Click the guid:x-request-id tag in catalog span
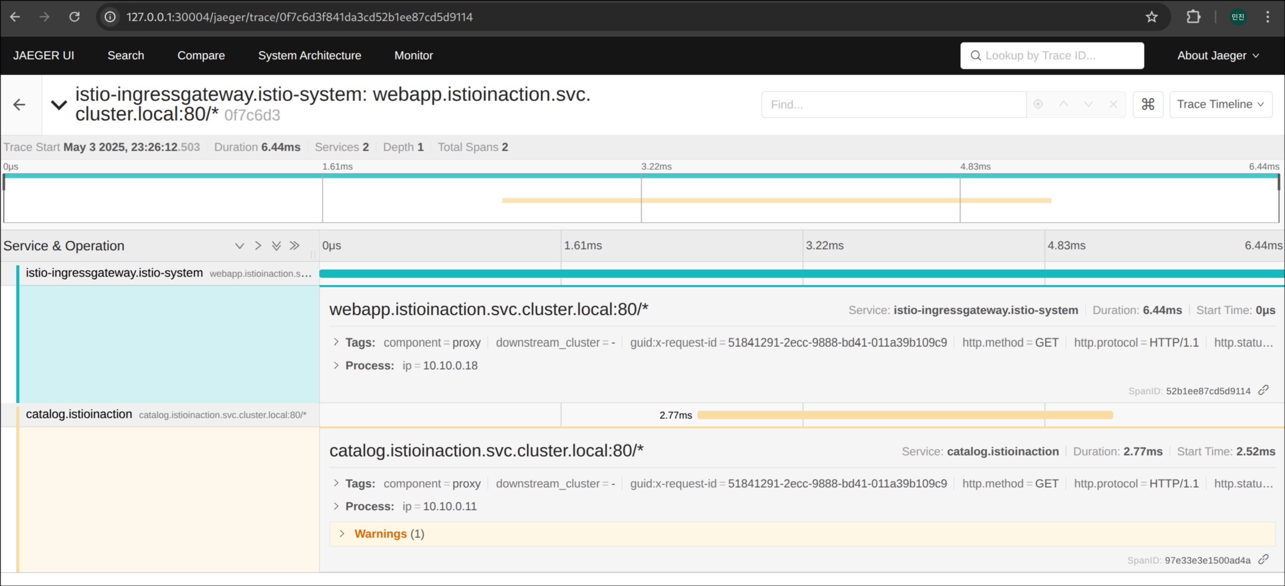The width and height of the screenshot is (1285, 586). 788,484
